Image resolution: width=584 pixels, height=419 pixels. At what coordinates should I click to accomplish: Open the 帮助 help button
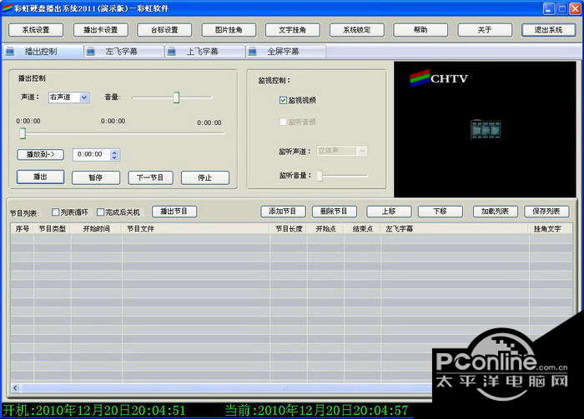click(420, 30)
